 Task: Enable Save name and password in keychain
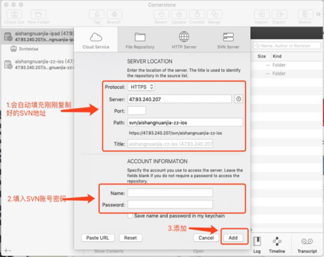pos(130,216)
